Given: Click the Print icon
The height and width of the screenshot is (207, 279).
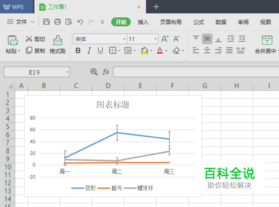Looking at the screenshot, I should (57, 22).
